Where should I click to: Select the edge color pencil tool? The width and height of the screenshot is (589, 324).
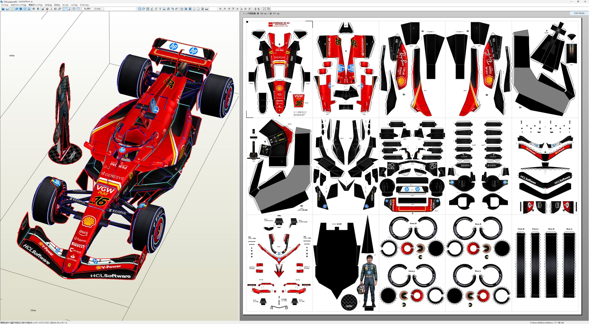click(x=152, y=9)
